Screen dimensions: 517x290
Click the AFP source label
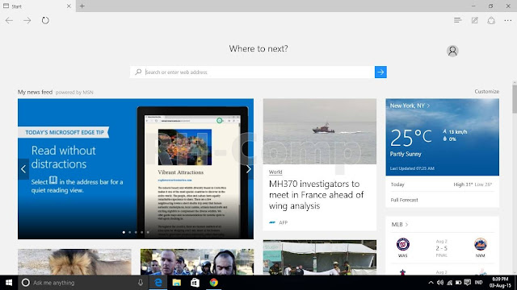[x=283, y=222]
